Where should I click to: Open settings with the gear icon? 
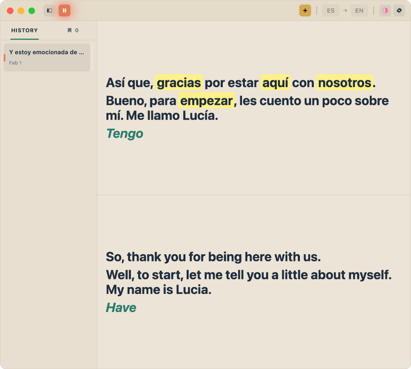(399, 10)
